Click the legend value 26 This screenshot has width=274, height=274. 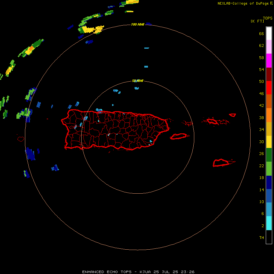[x=262, y=154]
